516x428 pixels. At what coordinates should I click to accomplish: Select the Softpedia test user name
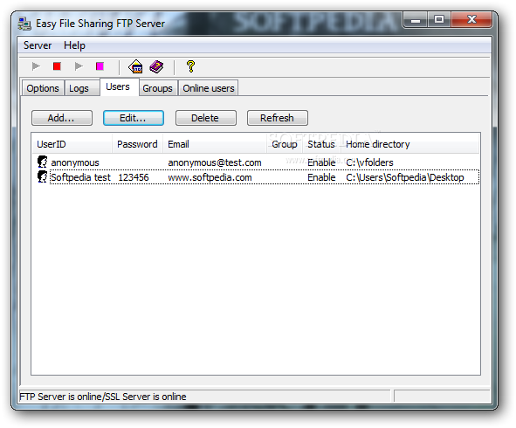click(80, 177)
